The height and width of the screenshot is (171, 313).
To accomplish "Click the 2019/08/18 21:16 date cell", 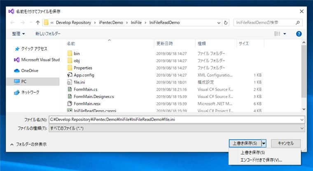I will pyautogui.click(x=171, y=89).
